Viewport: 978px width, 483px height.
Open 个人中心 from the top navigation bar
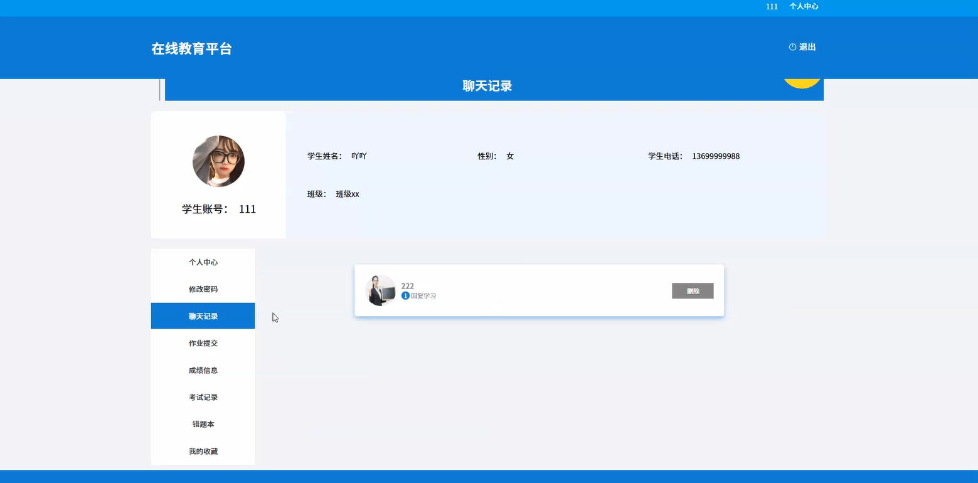click(804, 6)
